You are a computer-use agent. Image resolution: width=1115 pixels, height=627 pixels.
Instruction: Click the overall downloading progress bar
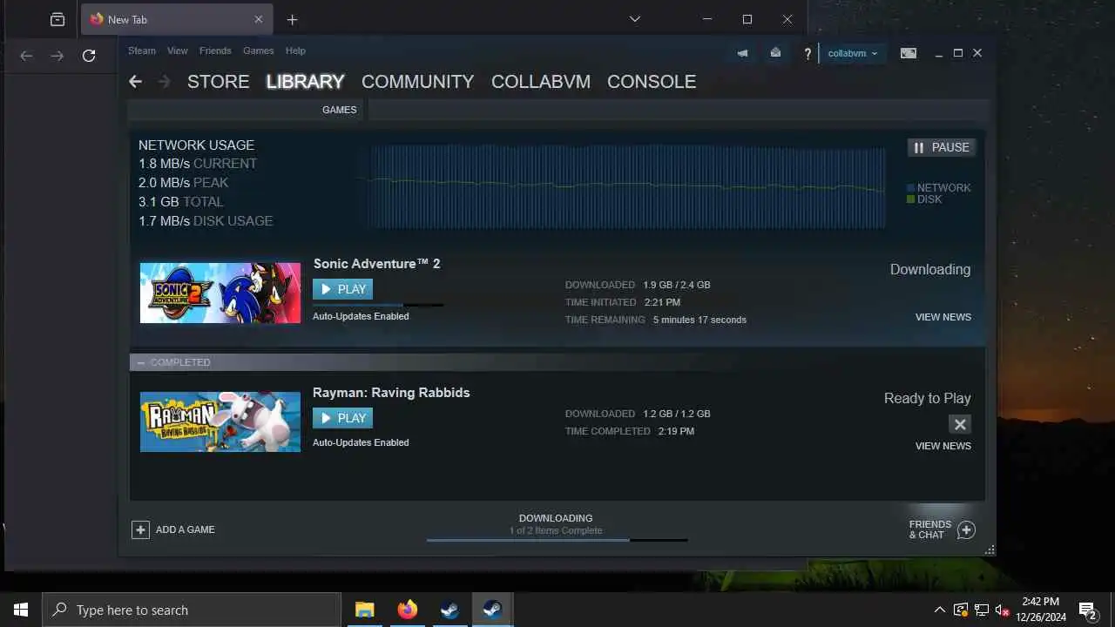pos(557,540)
